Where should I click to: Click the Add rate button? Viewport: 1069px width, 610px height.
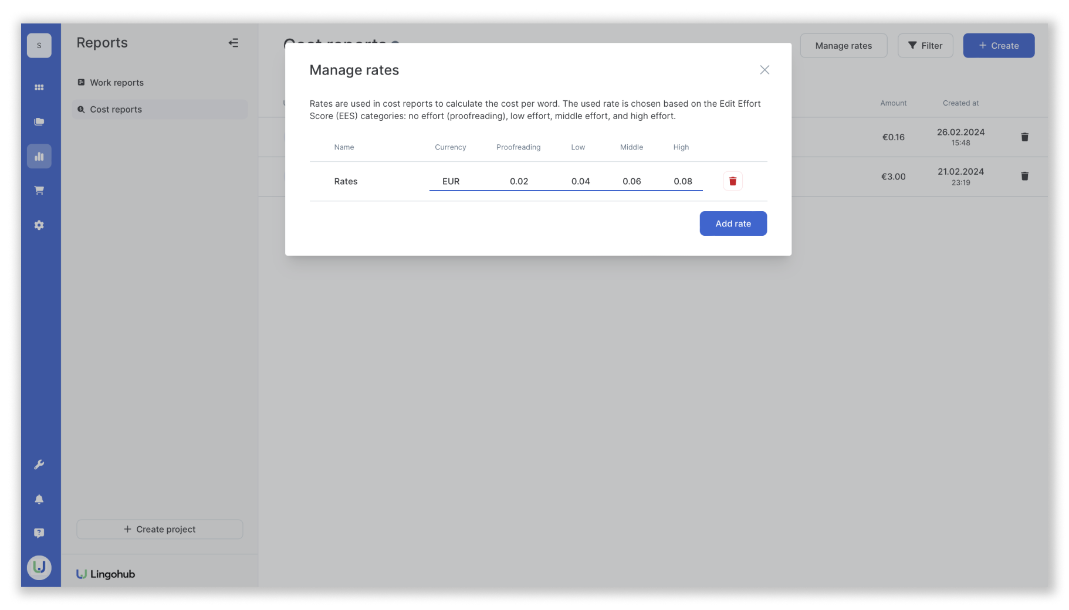[x=733, y=223]
